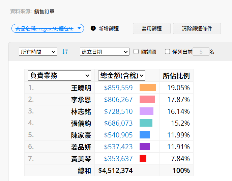Image resolution: width=232 pixels, height=181 pixels.
Task: Click the 商品名稱 regex filter chip
Action: click(48, 28)
